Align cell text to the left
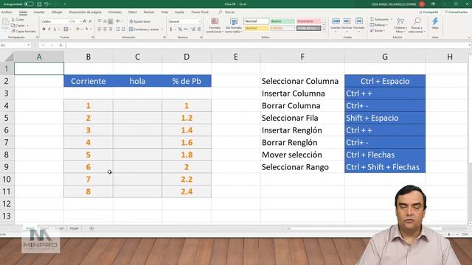This screenshot has height=265, width=472. pos(100,29)
